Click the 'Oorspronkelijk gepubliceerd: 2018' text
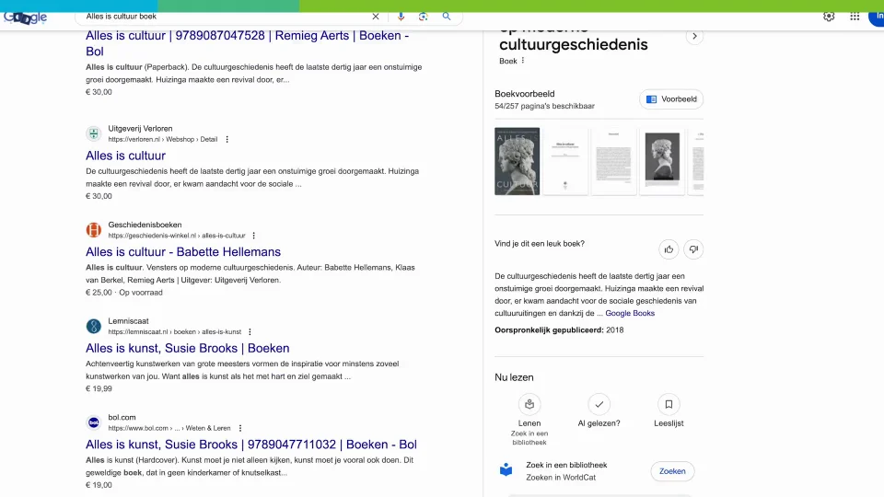This screenshot has height=497, width=884. (559, 330)
